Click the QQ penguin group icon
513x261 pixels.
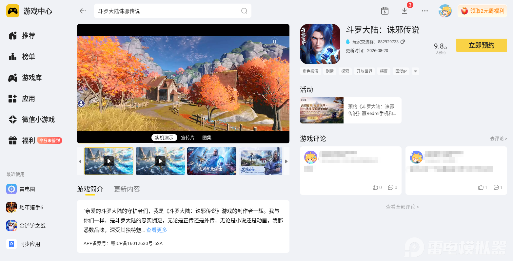[x=348, y=42]
